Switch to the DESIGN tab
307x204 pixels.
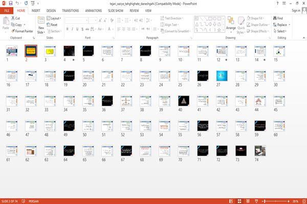pos(51,11)
